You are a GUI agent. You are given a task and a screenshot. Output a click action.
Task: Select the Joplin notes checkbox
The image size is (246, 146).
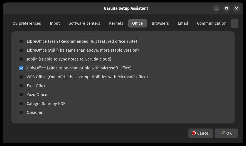pyautogui.click(x=21, y=59)
